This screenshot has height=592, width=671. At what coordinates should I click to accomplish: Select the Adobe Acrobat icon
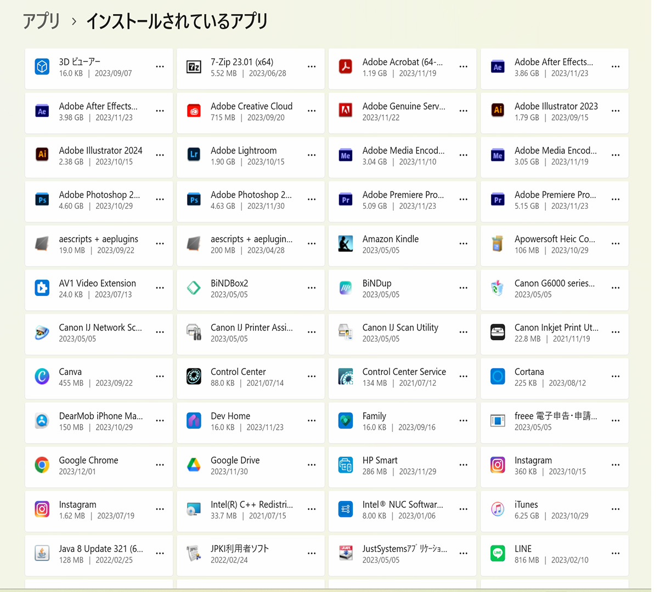click(345, 66)
